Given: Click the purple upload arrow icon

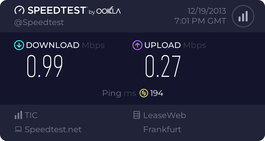Looking at the screenshot, I should [x=137, y=45].
